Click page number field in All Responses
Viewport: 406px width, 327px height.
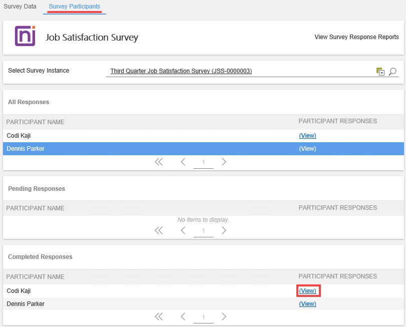[203, 162]
